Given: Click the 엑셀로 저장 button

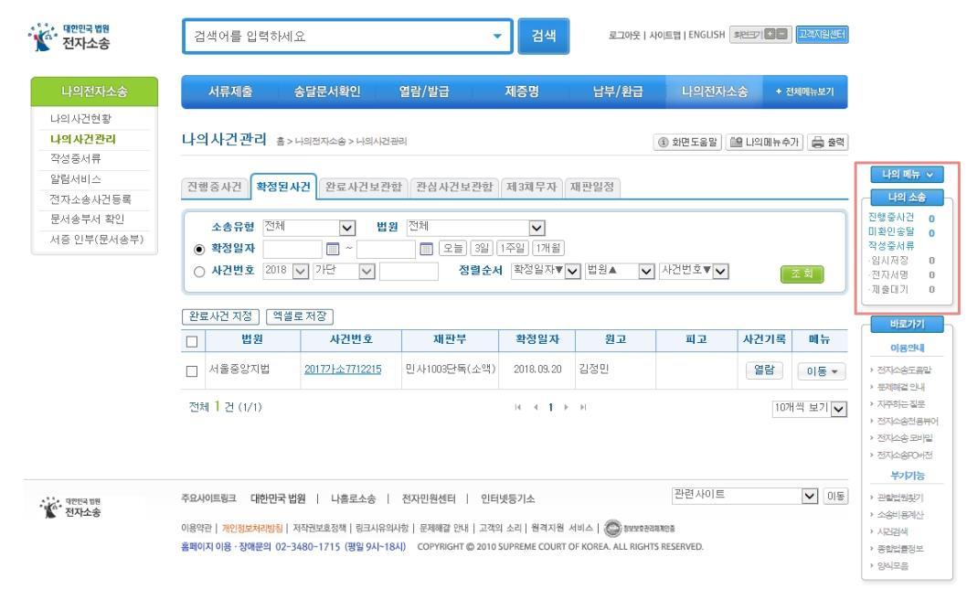Looking at the screenshot, I should 300,316.
